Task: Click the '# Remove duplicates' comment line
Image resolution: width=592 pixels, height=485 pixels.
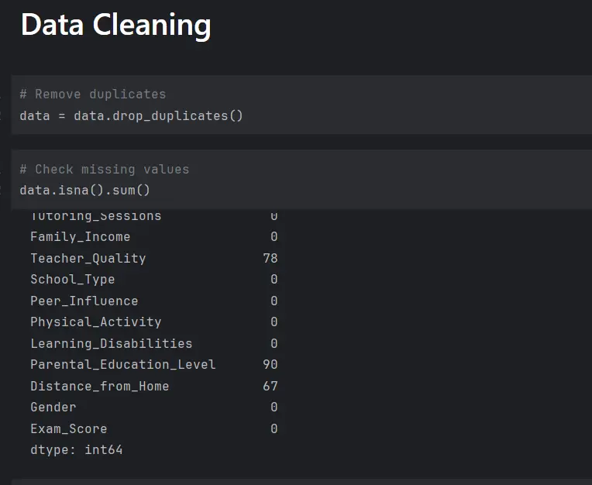Action: pos(92,95)
